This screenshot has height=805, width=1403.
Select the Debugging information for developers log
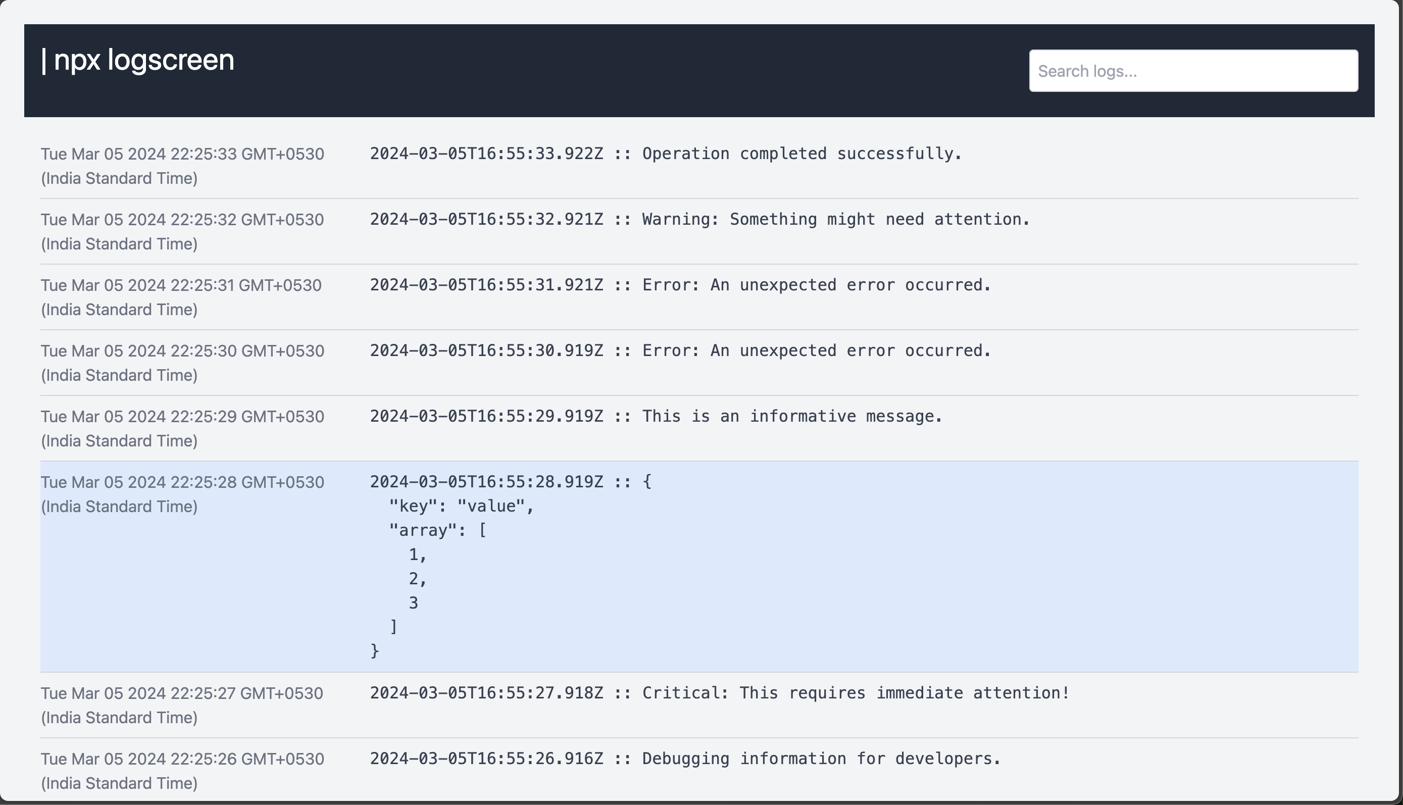(x=685, y=759)
